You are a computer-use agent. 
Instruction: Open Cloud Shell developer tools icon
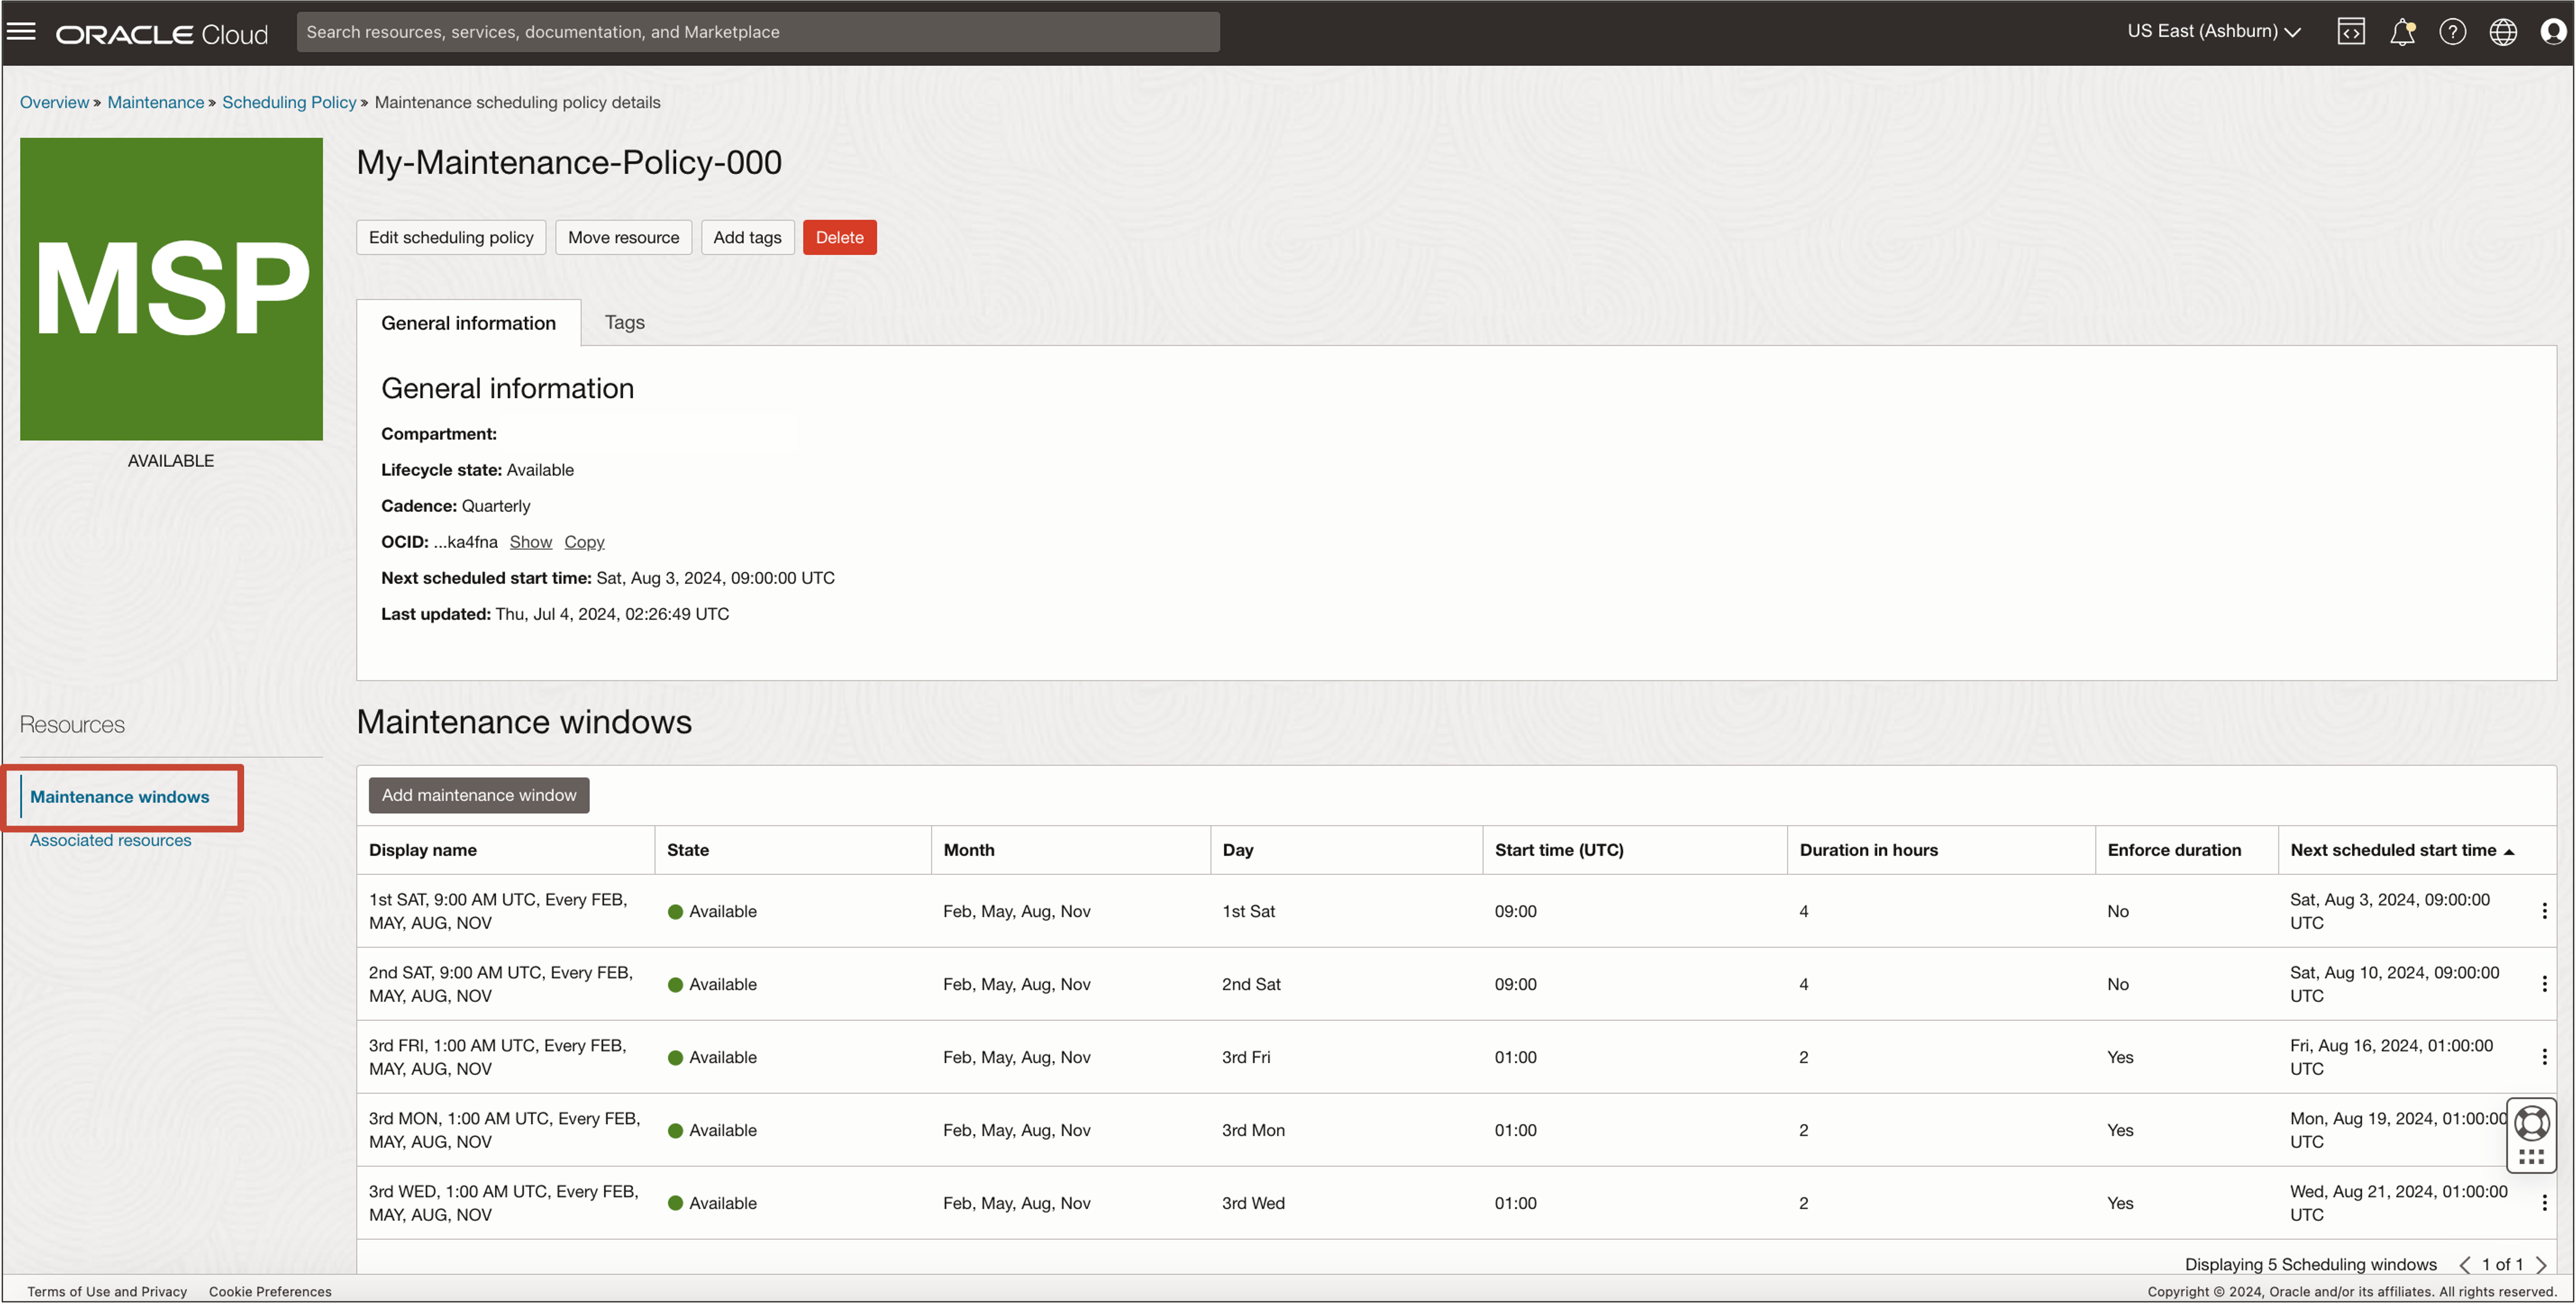(x=2350, y=32)
